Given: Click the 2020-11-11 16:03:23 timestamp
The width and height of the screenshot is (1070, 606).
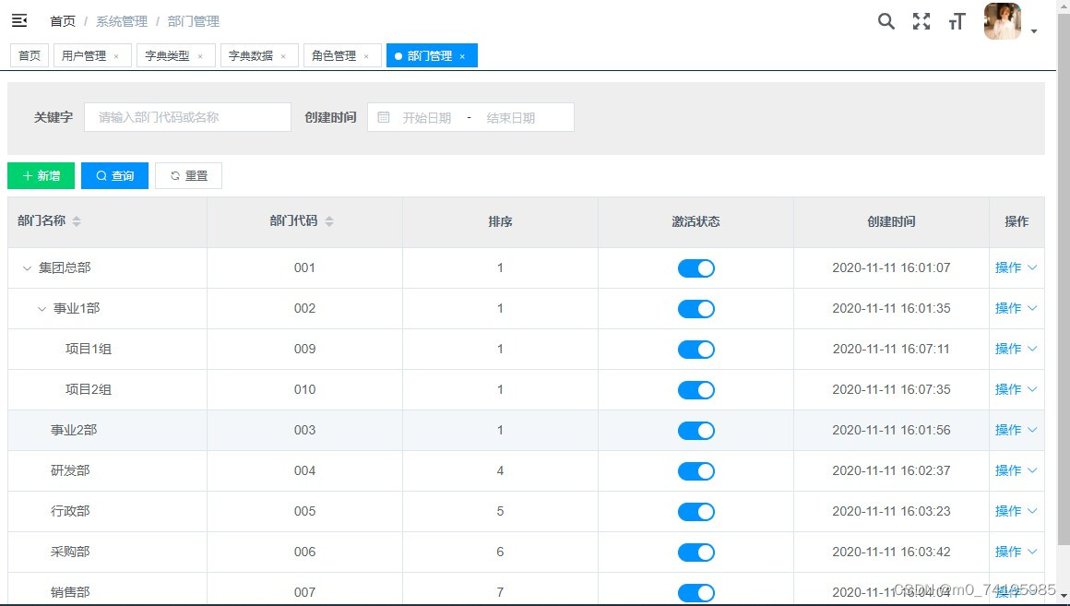Looking at the screenshot, I should [891, 511].
